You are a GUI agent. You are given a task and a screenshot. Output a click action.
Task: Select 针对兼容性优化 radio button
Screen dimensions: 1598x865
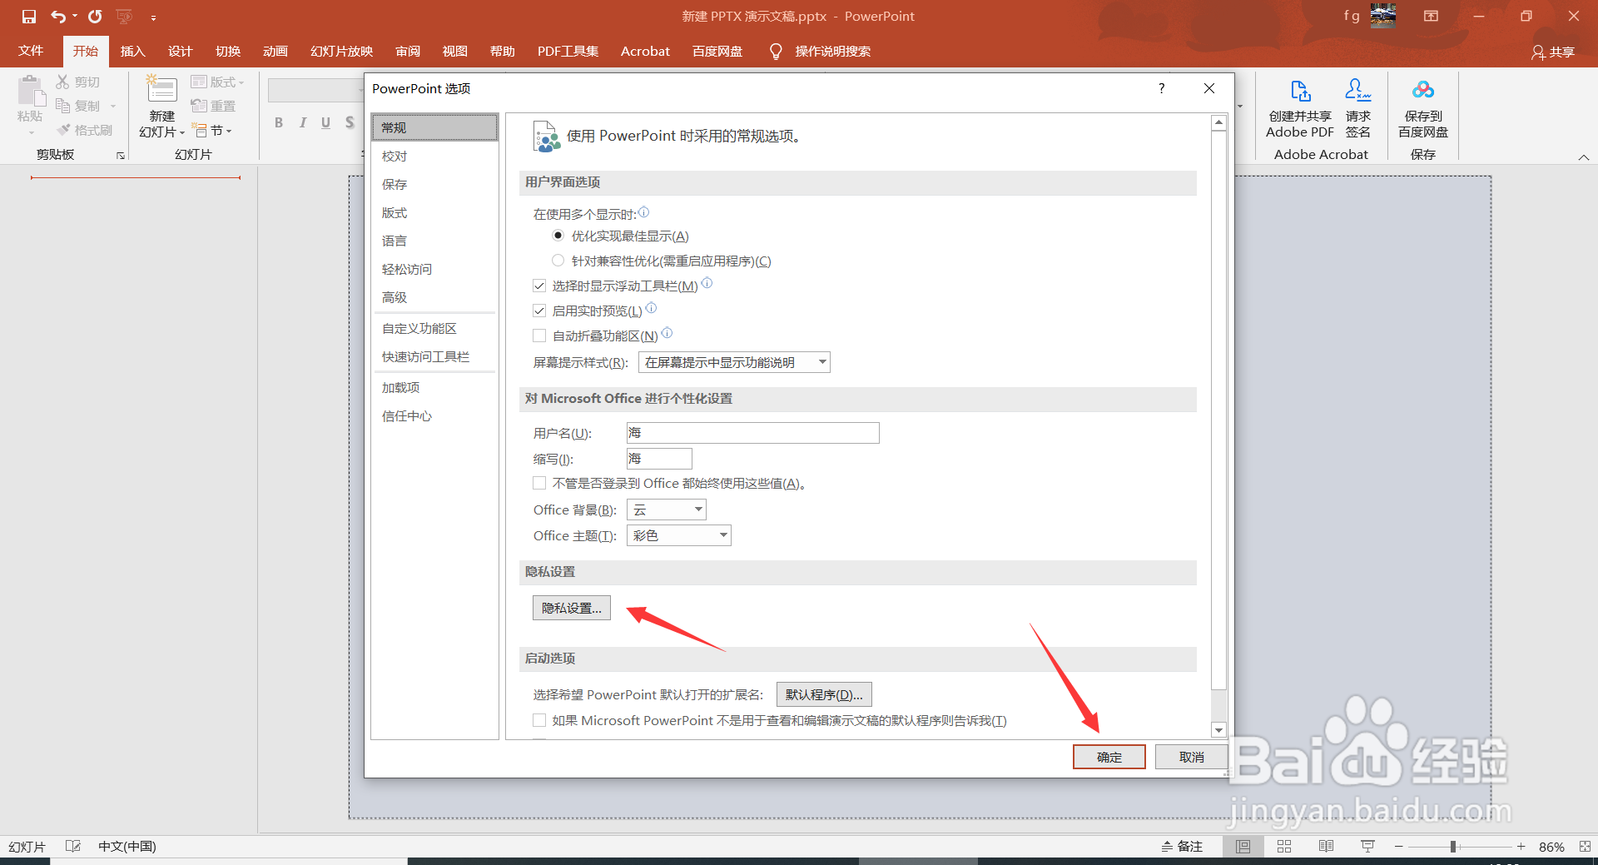click(558, 260)
